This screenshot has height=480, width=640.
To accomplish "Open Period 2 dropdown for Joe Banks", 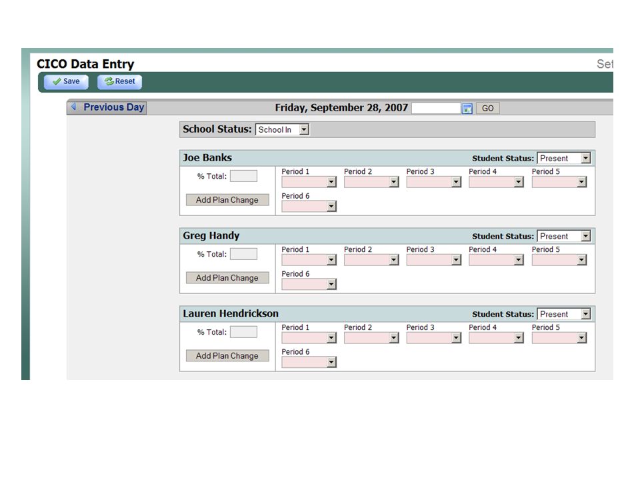I will coord(371,182).
